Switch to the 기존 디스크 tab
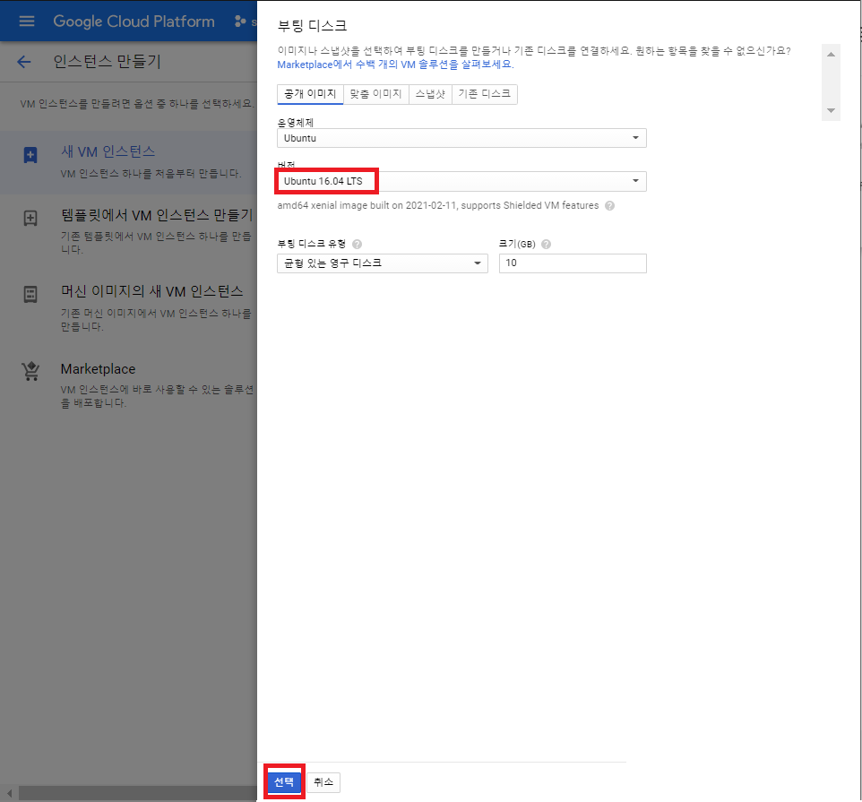This screenshot has height=802, width=862. (485, 94)
